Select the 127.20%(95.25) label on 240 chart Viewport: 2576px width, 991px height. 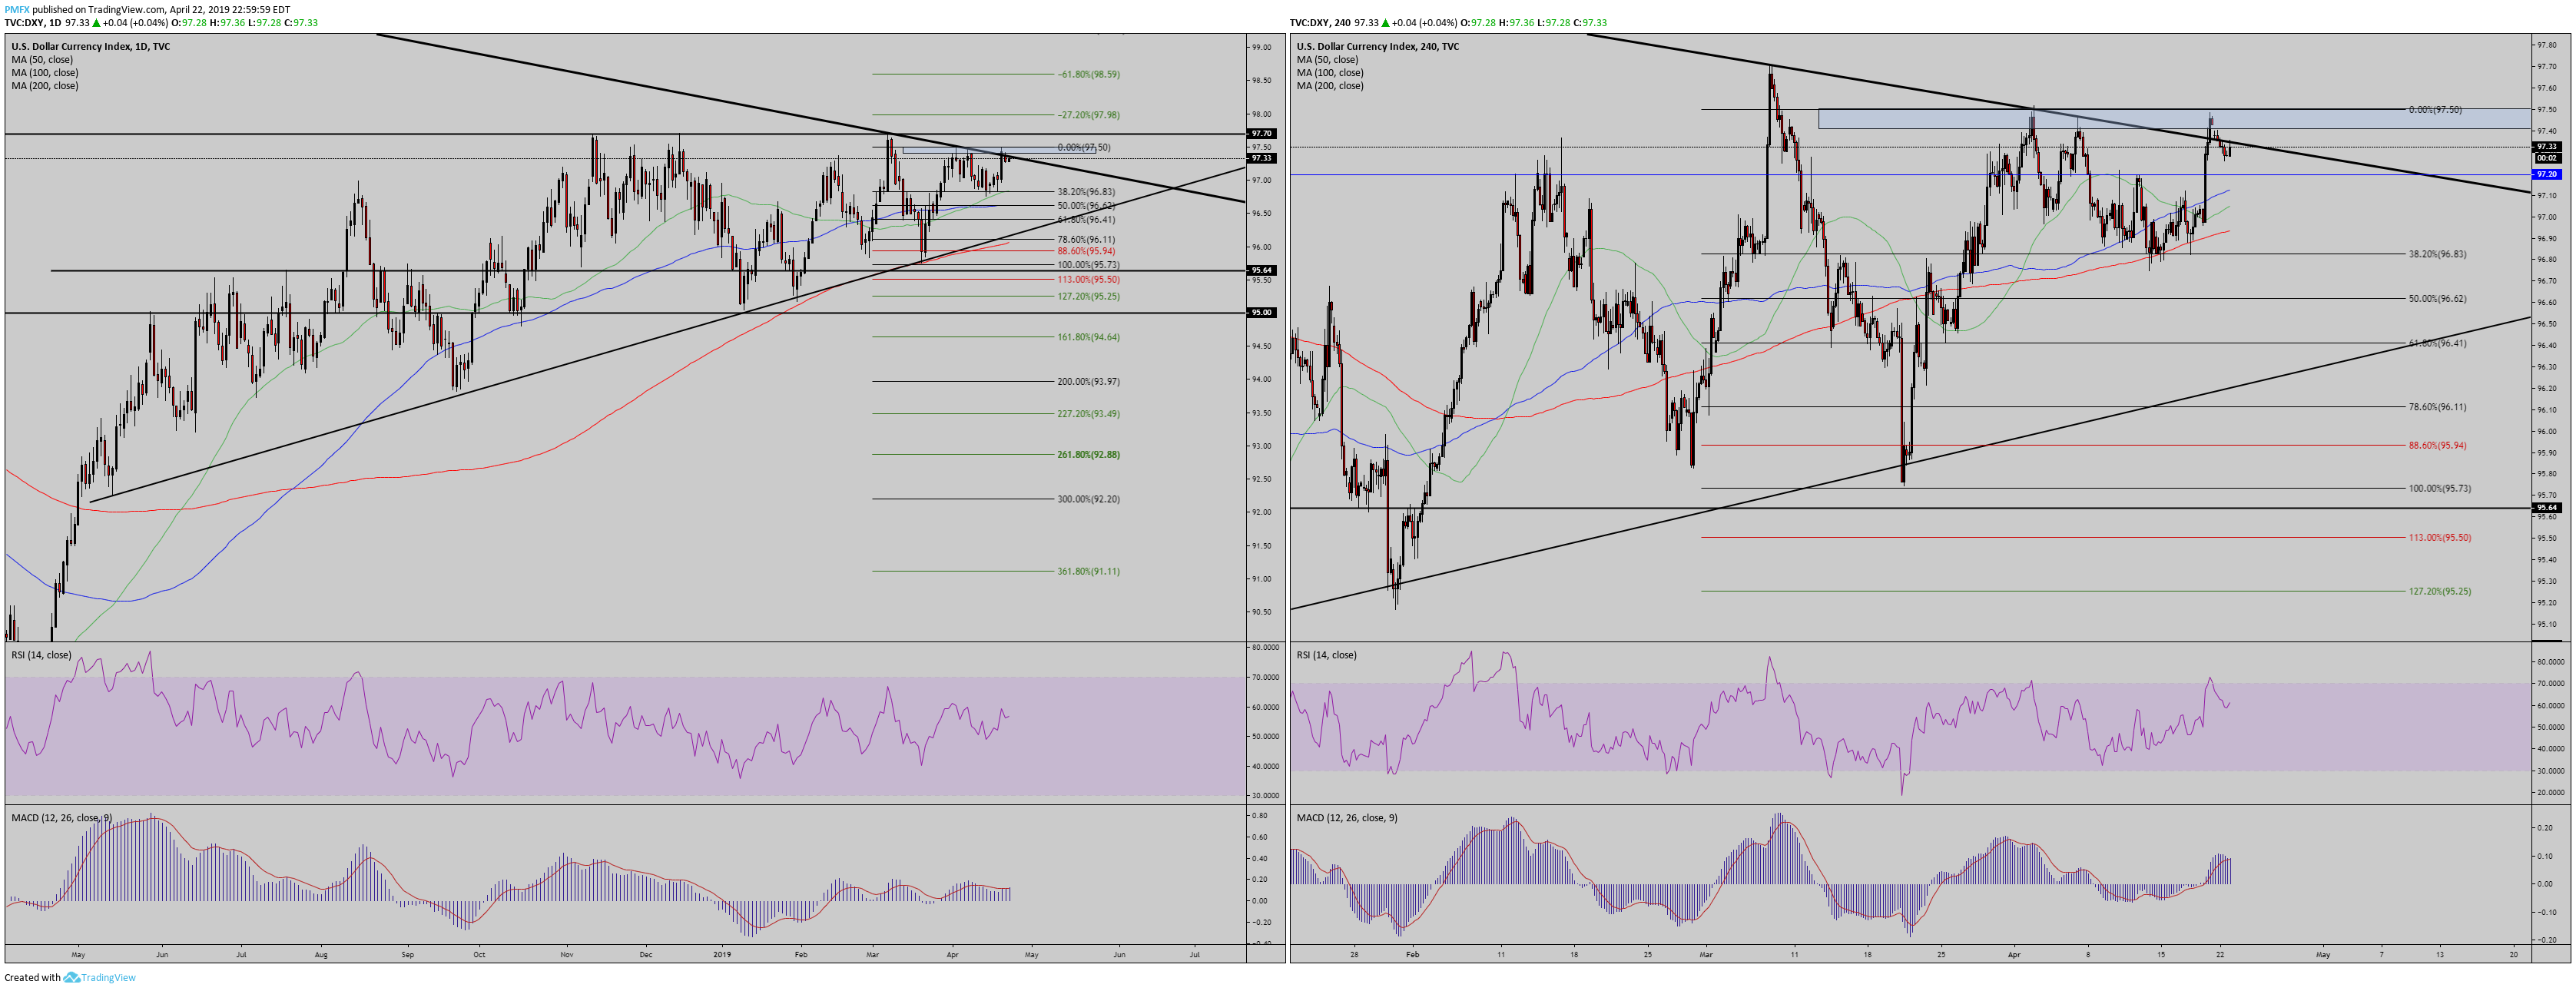tap(2439, 591)
